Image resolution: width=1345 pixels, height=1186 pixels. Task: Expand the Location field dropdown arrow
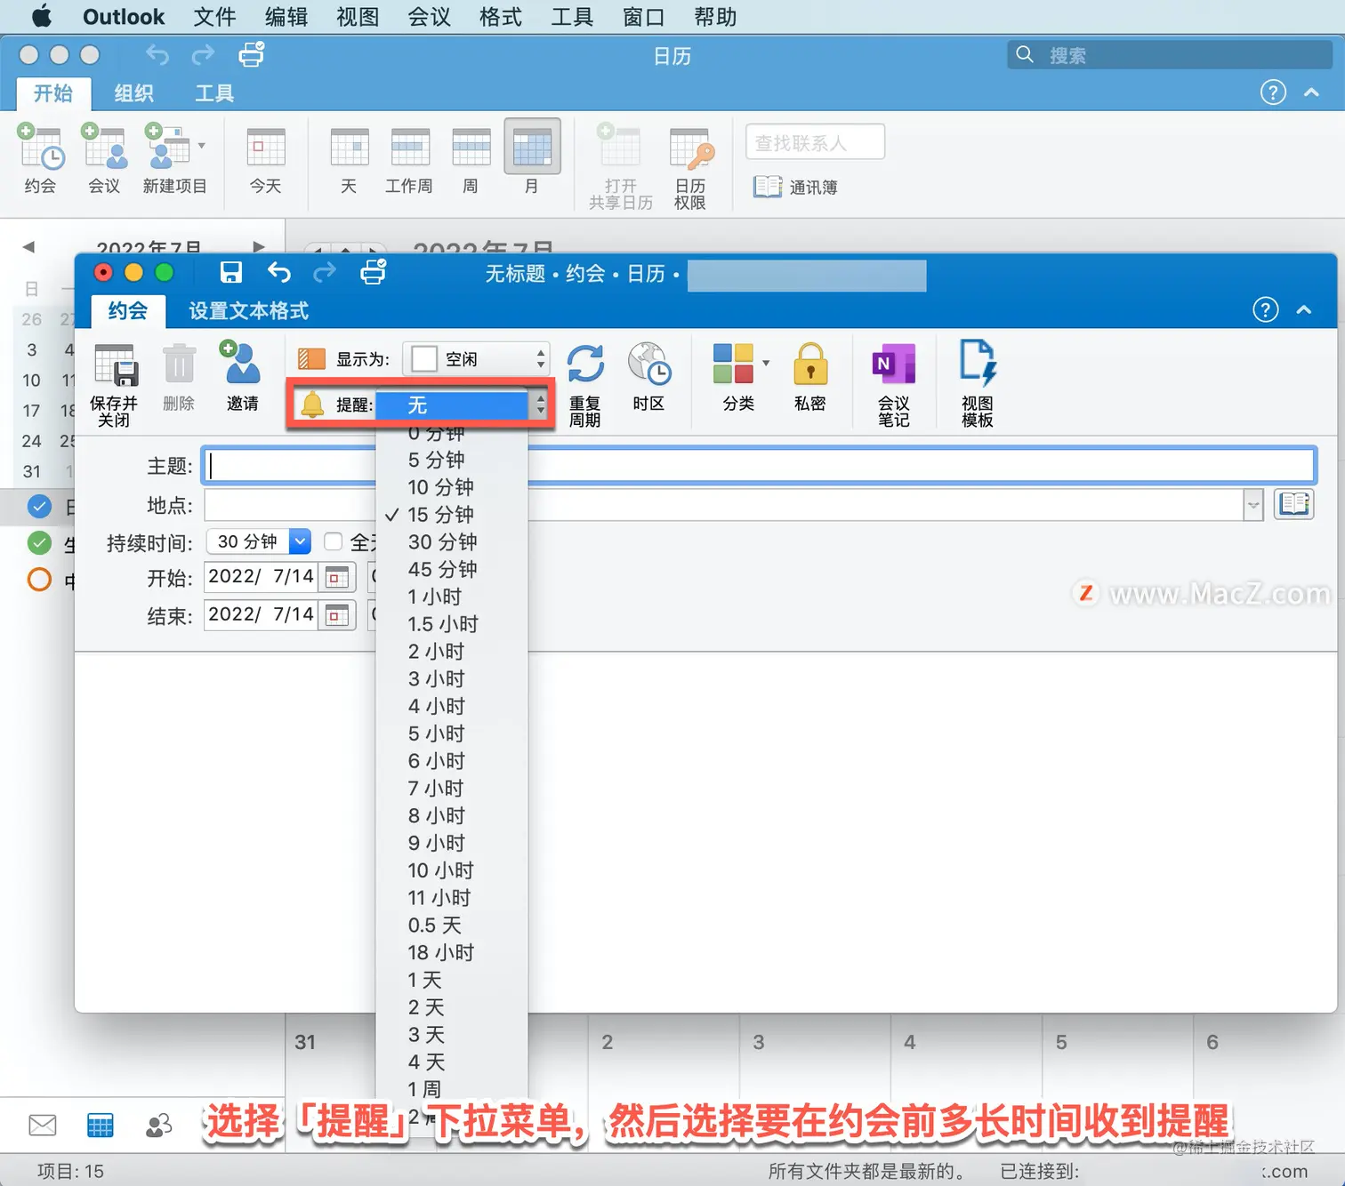[x=1252, y=505]
